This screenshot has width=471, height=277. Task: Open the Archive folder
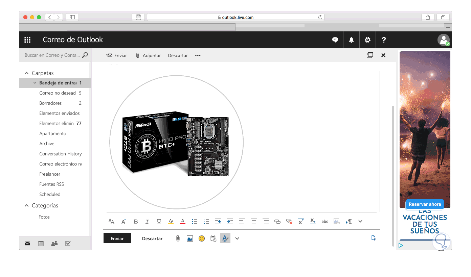[47, 144]
